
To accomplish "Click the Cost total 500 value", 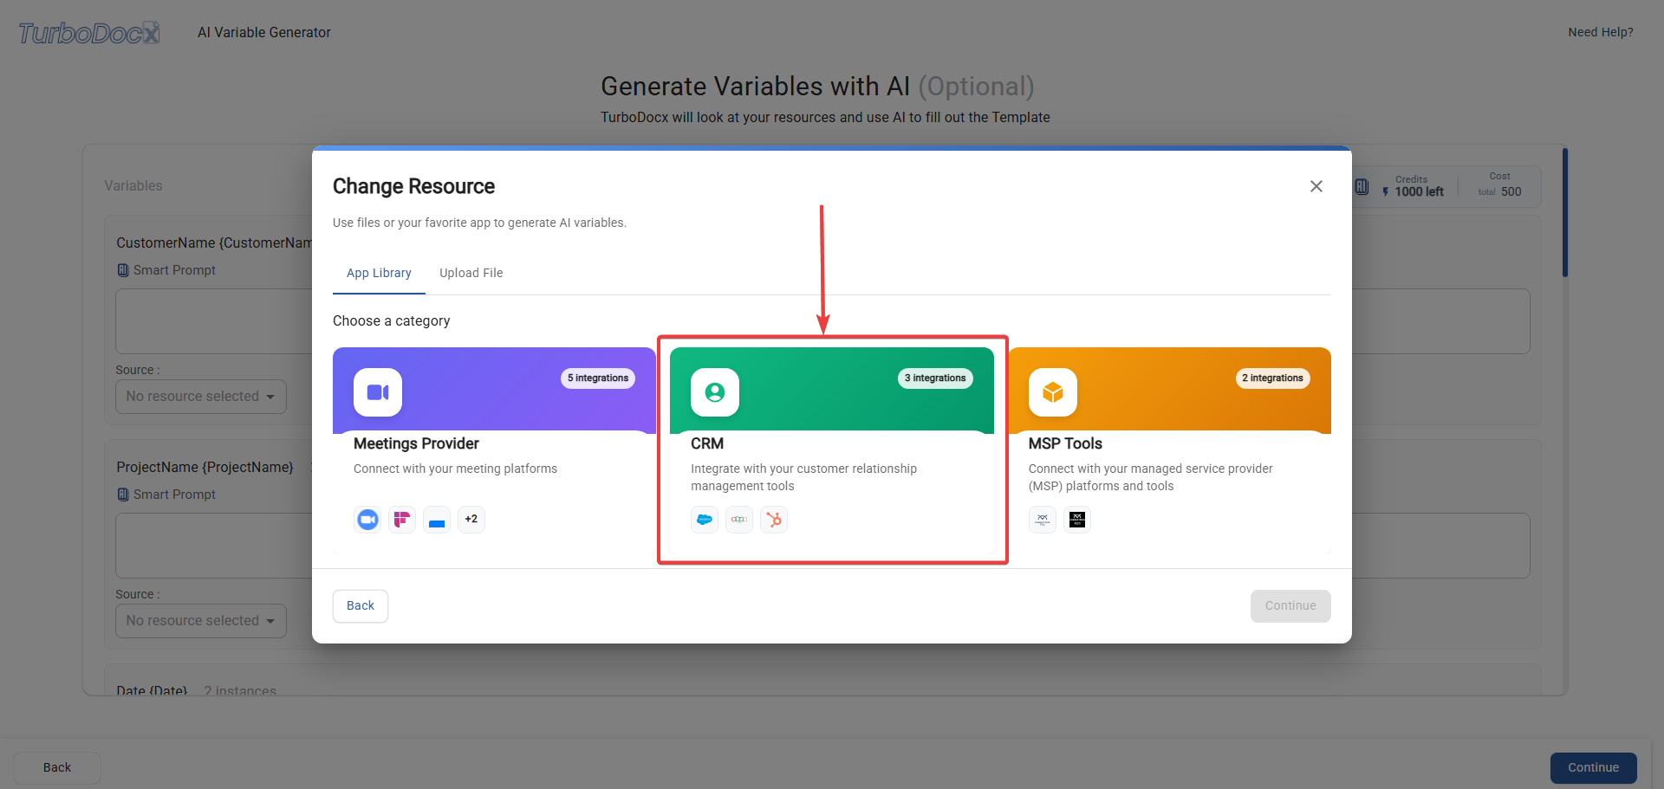I will click(1511, 192).
